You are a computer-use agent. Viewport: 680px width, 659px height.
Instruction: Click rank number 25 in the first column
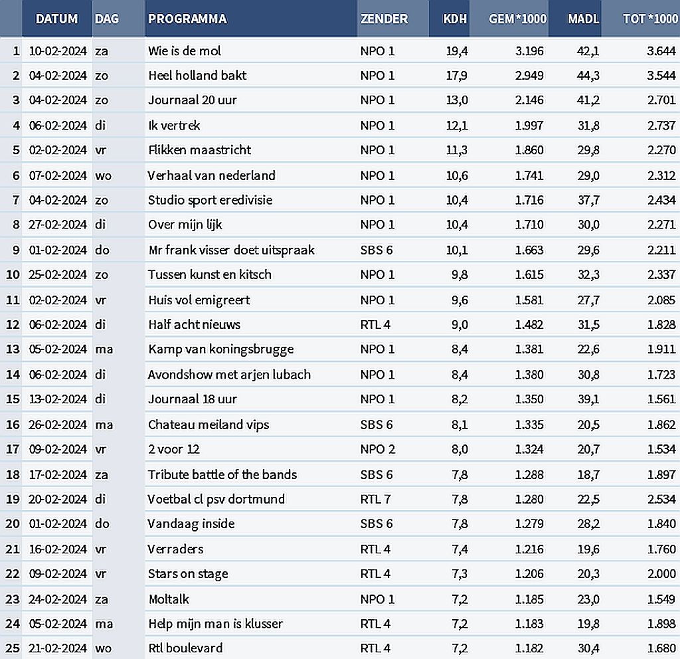click(x=13, y=648)
